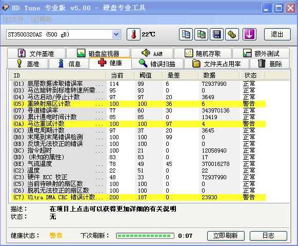Image resolution: width=298 pixels, height=246 pixels.
Task: Click the 立即刷新 button
Action: 226,236
